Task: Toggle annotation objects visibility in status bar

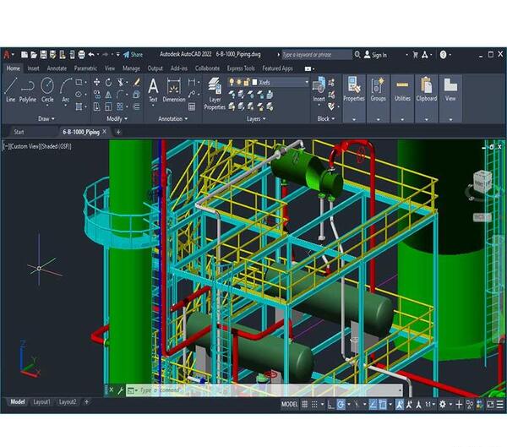Action: [400, 404]
